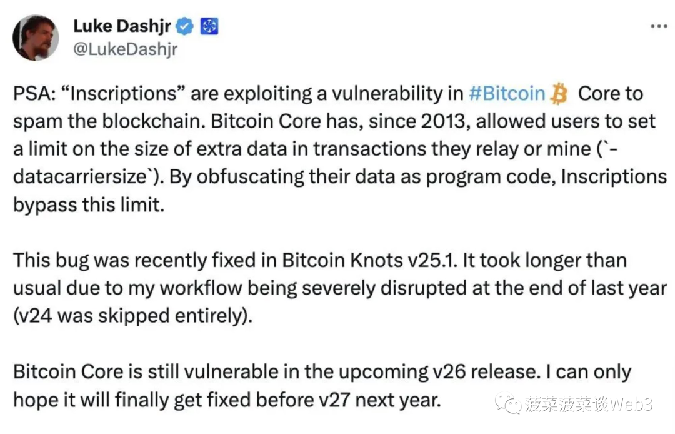
Task: Click the datacarriersize code term
Action: coord(81,176)
